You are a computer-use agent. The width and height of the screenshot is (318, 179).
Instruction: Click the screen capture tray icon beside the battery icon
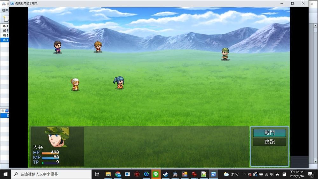pos(255,174)
